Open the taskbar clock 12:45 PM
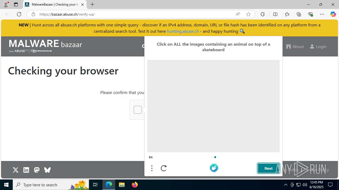The width and height of the screenshot is (339, 190). [x=316, y=185]
